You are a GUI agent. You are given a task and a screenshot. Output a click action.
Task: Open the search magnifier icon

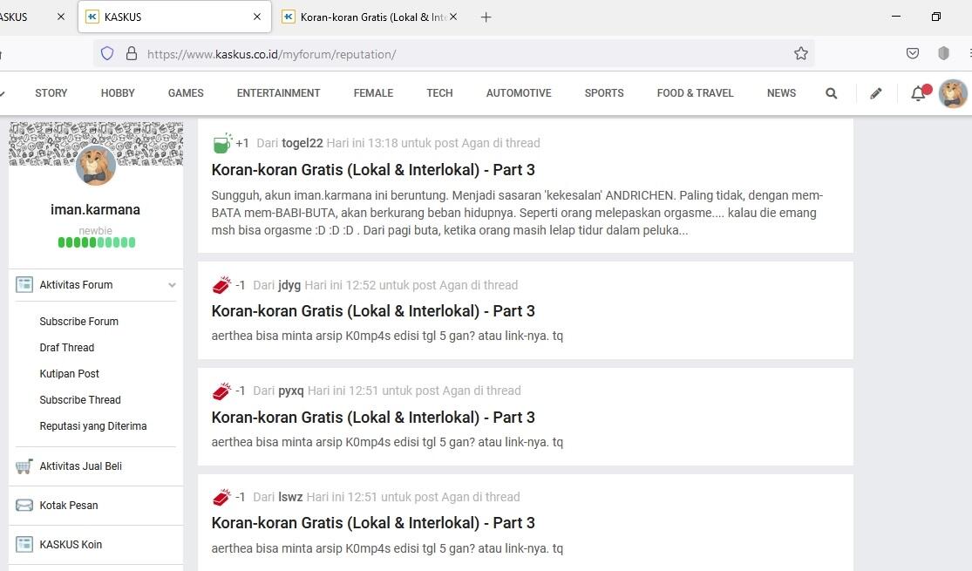(x=832, y=93)
